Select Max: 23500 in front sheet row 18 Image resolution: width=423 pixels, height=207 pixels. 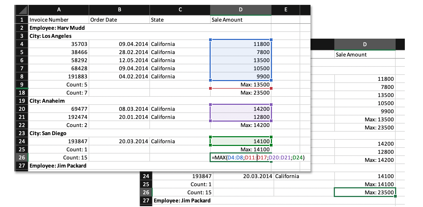click(x=241, y=93)
